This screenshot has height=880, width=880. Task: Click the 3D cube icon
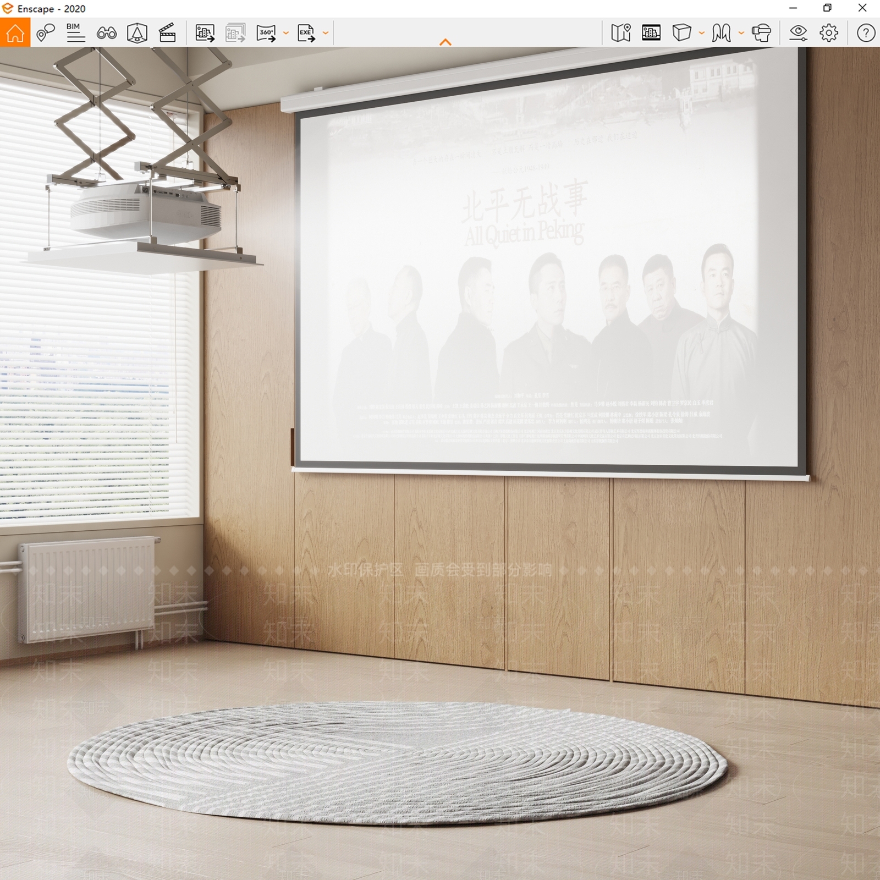tap(681, 33)
